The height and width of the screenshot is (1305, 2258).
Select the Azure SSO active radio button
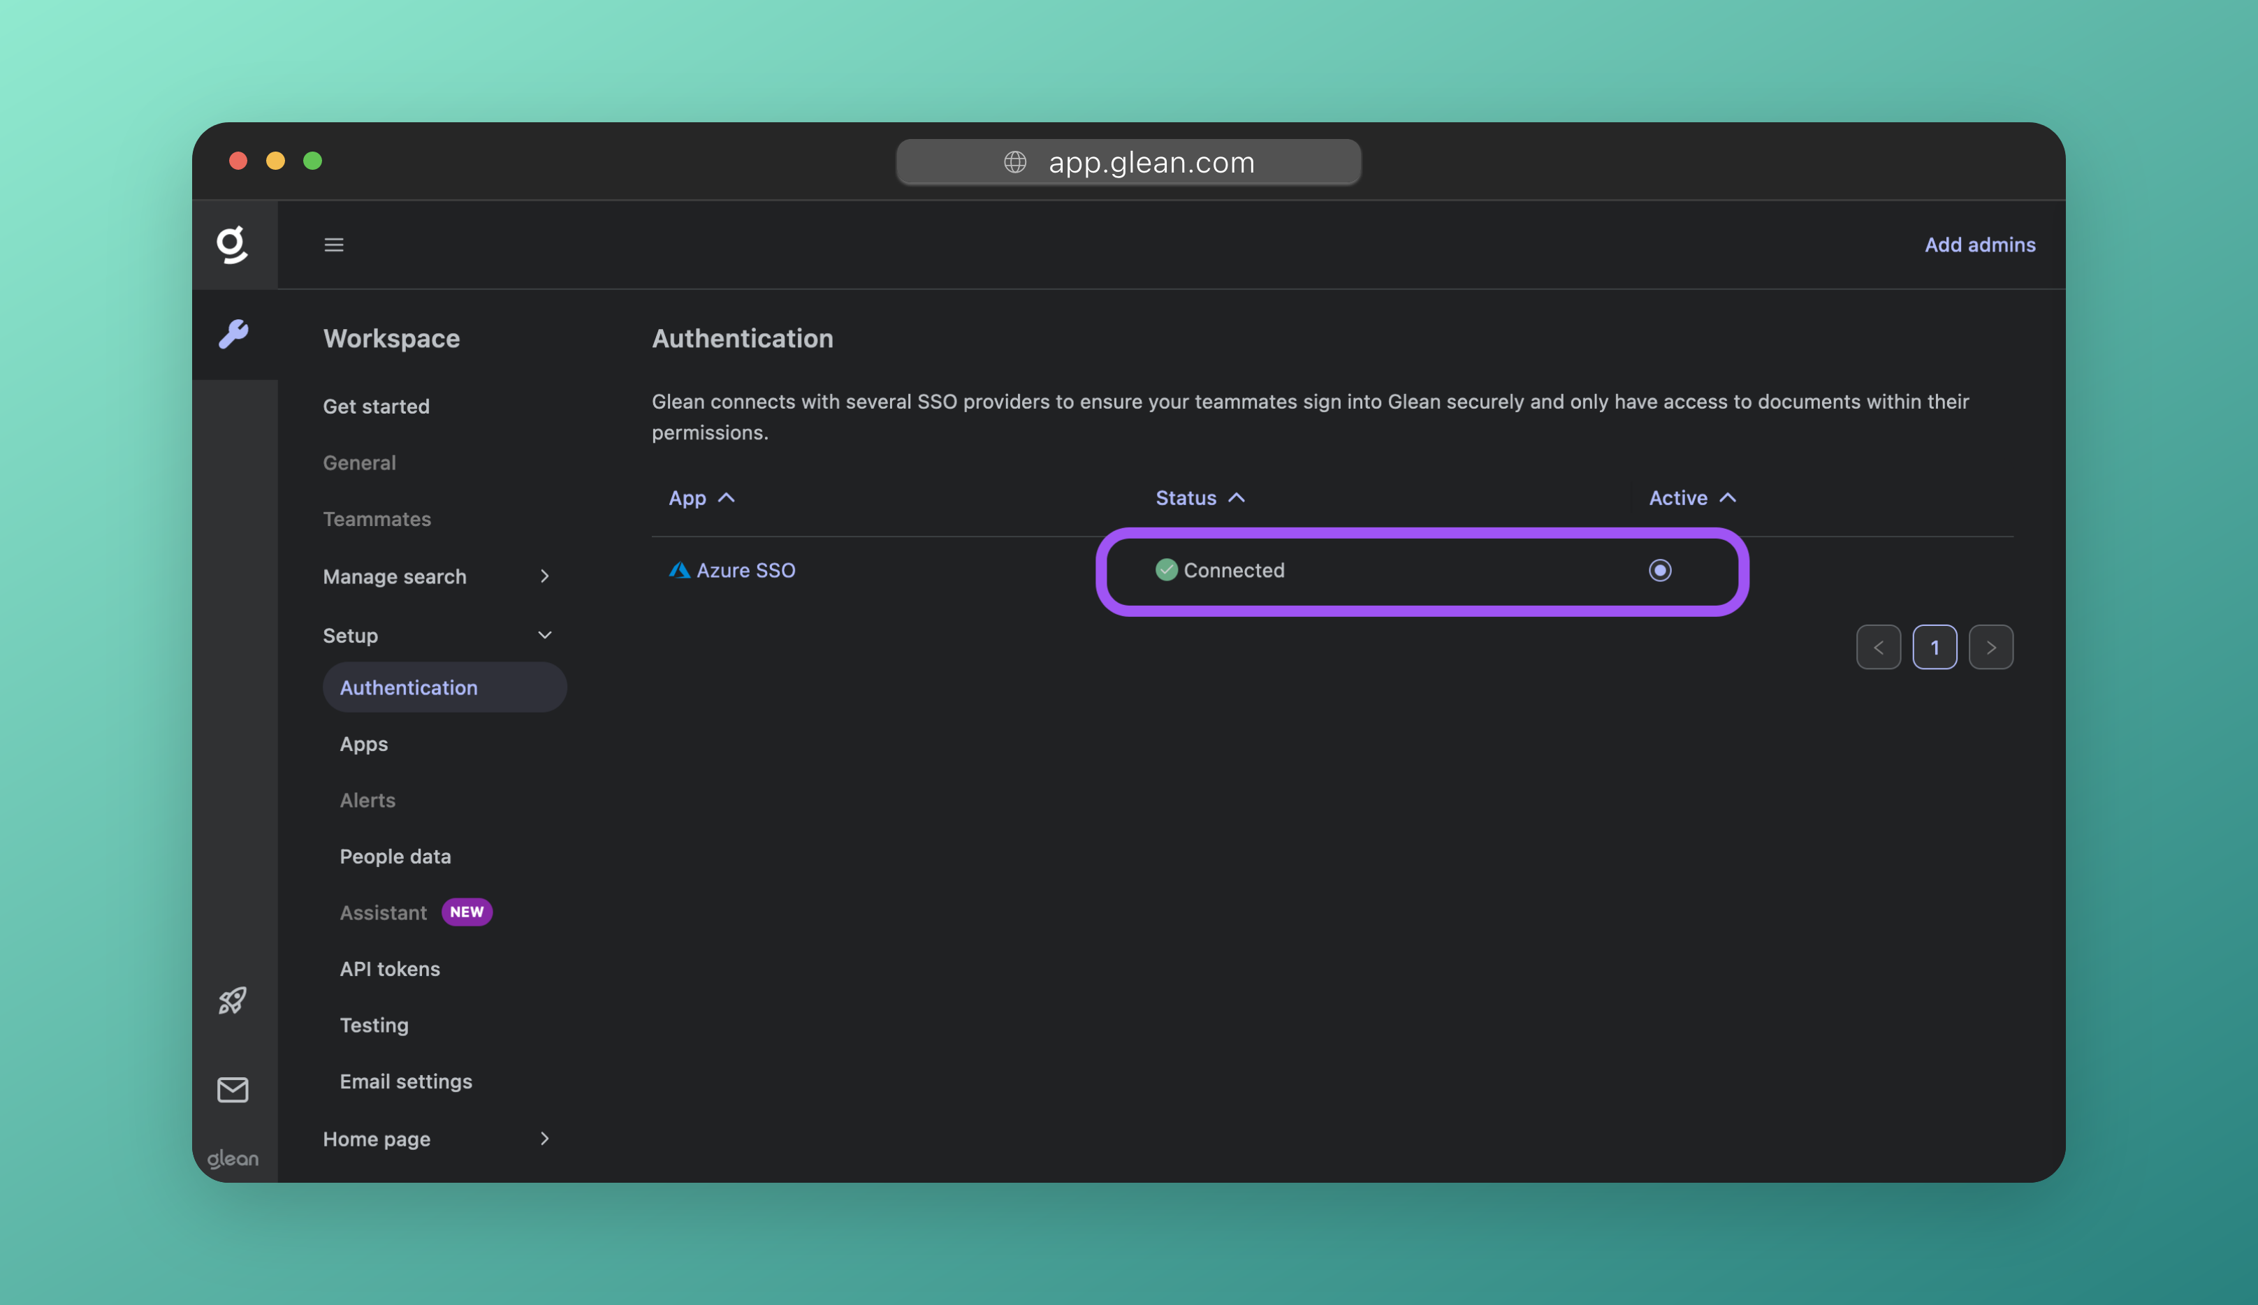tap(1659, 570)
